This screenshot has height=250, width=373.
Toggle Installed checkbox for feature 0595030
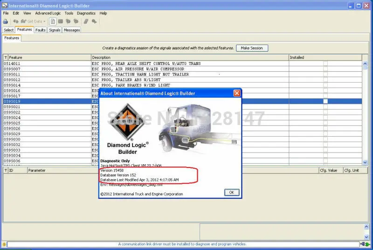[325, 139]
